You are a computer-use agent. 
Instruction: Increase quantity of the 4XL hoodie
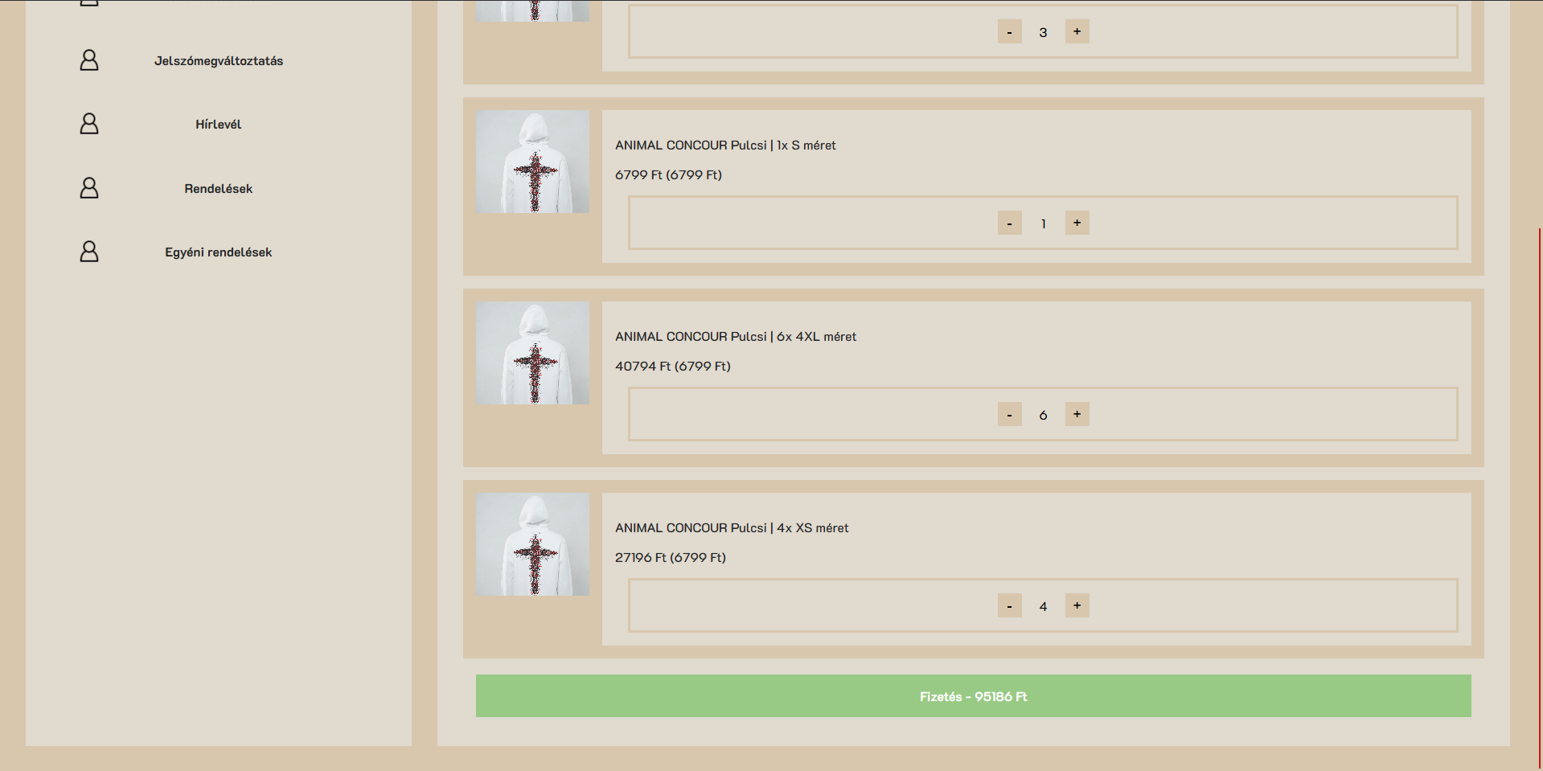coord(1077,414)
